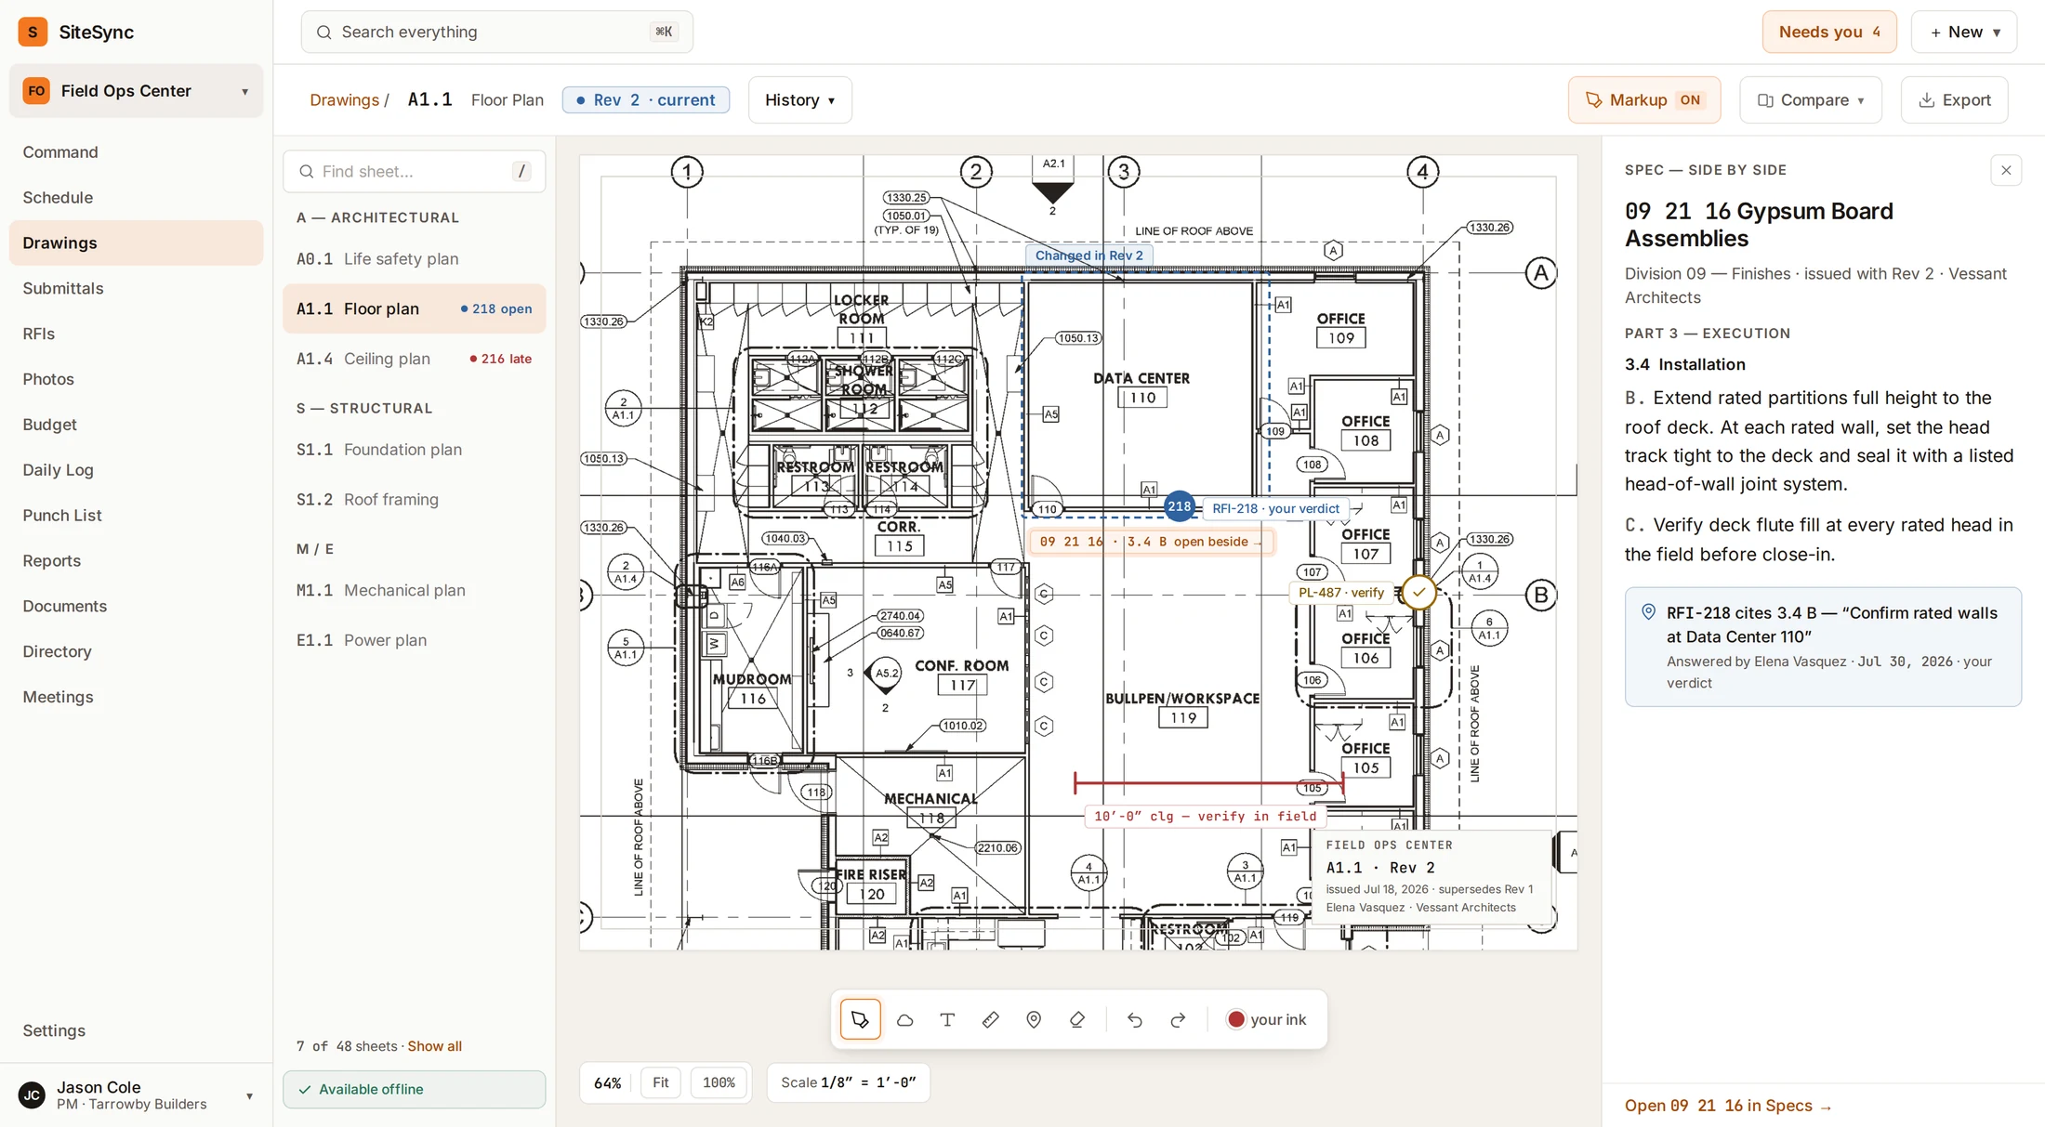Viewport: 2045px width, 1127px height.
Task: Select the pin drop tool
Action: point(1034,1019)
